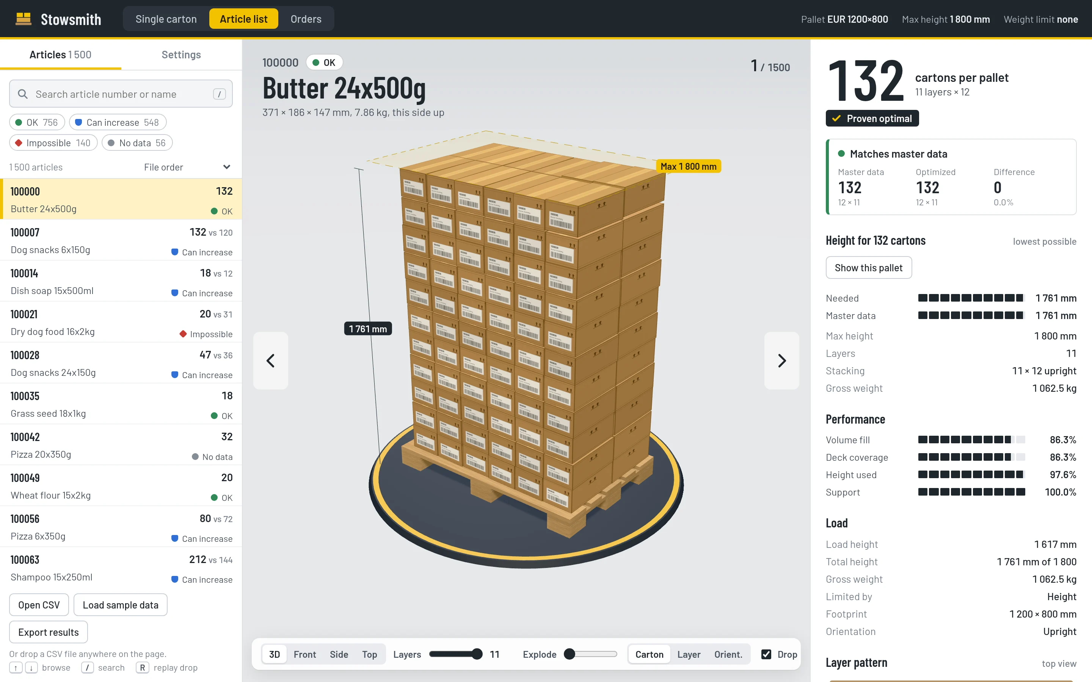Click the grey No data dot for Pizza 20x350g

coord(195,457)
